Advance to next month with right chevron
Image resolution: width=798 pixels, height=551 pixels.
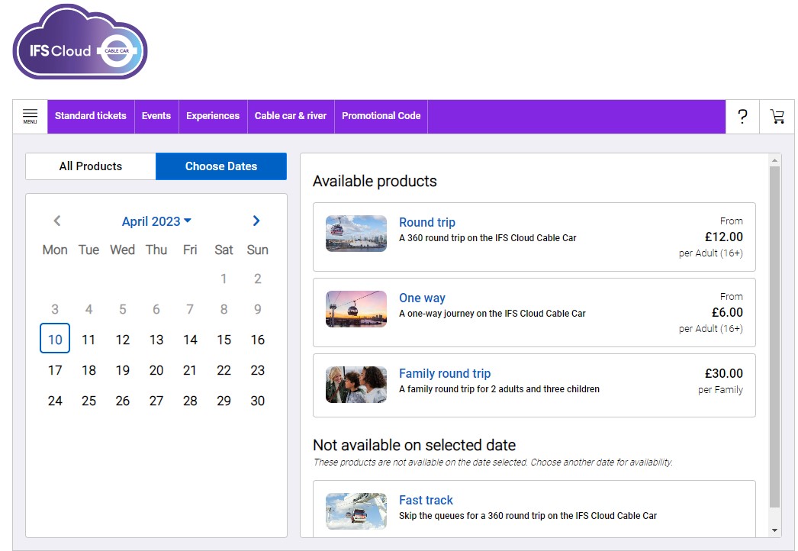click(x=256, y=221)
